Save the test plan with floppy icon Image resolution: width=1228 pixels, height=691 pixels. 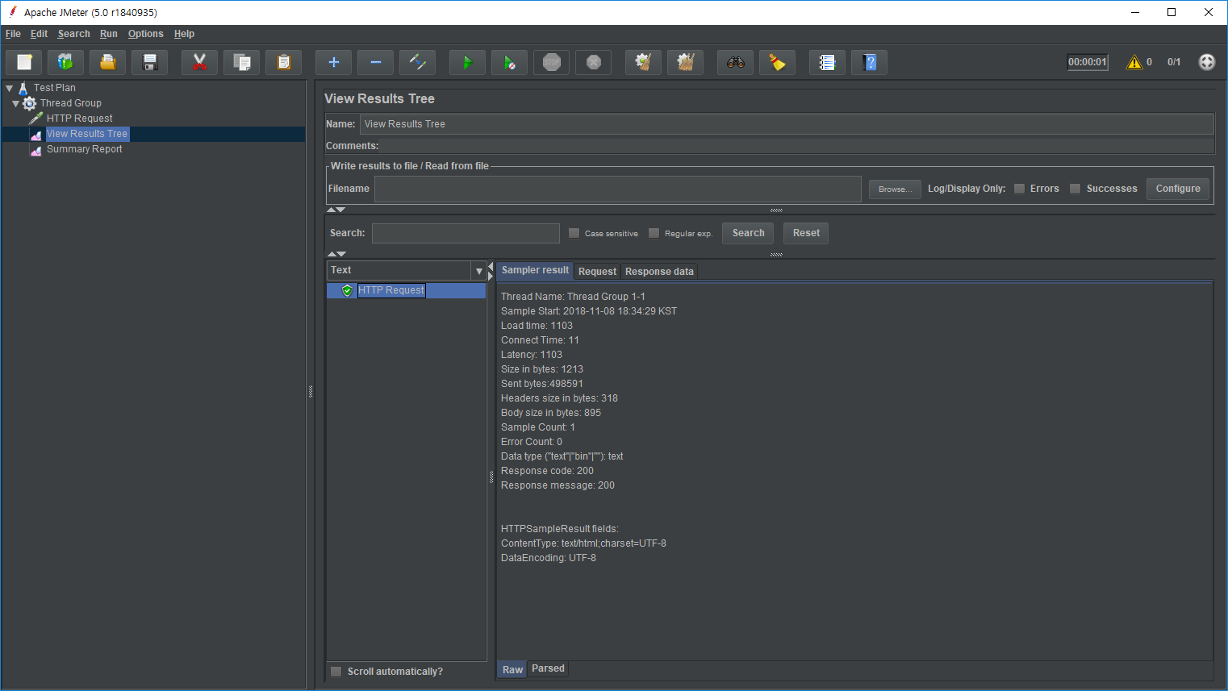point(150,62)
